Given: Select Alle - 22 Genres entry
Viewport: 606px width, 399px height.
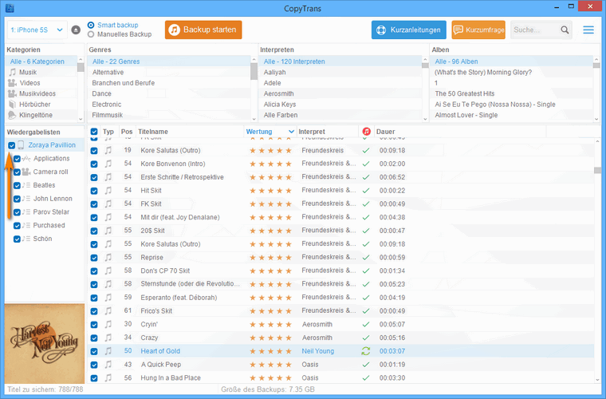Looking at the screenshot, I should 169,61.
